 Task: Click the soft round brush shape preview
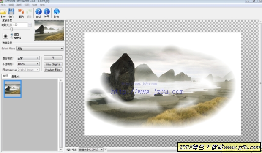5,36
